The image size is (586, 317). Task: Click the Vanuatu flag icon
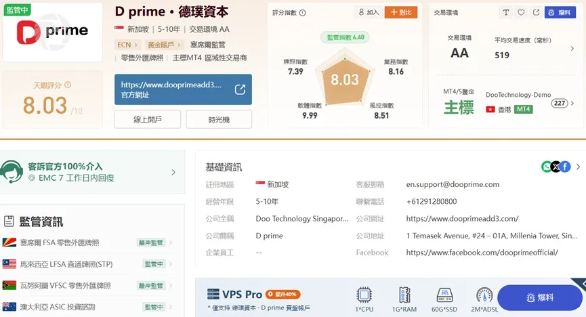9,285
